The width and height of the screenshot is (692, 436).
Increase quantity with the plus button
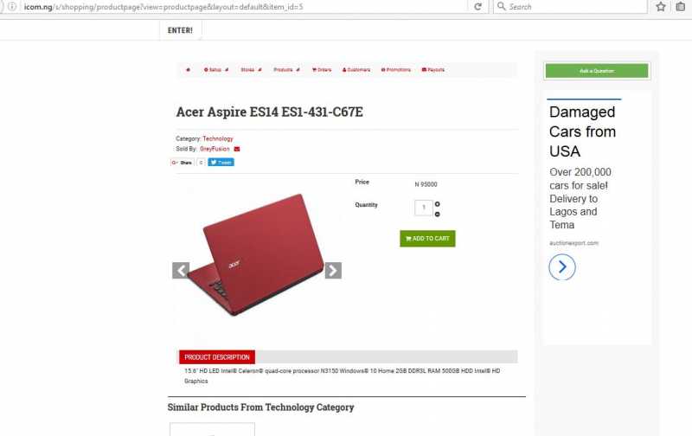coord(438,204)
